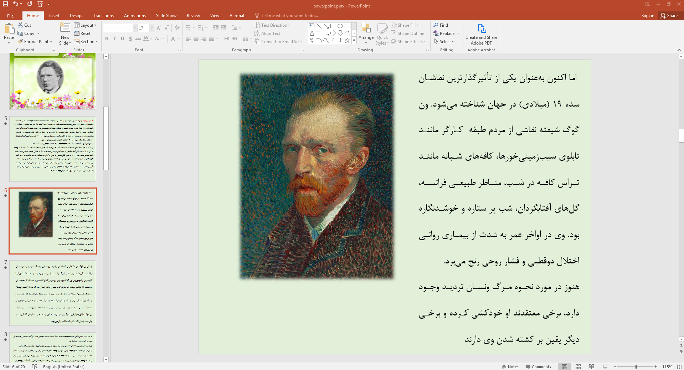
Task: Toggle Underline formatting
Action: click(x=122, y=39)
